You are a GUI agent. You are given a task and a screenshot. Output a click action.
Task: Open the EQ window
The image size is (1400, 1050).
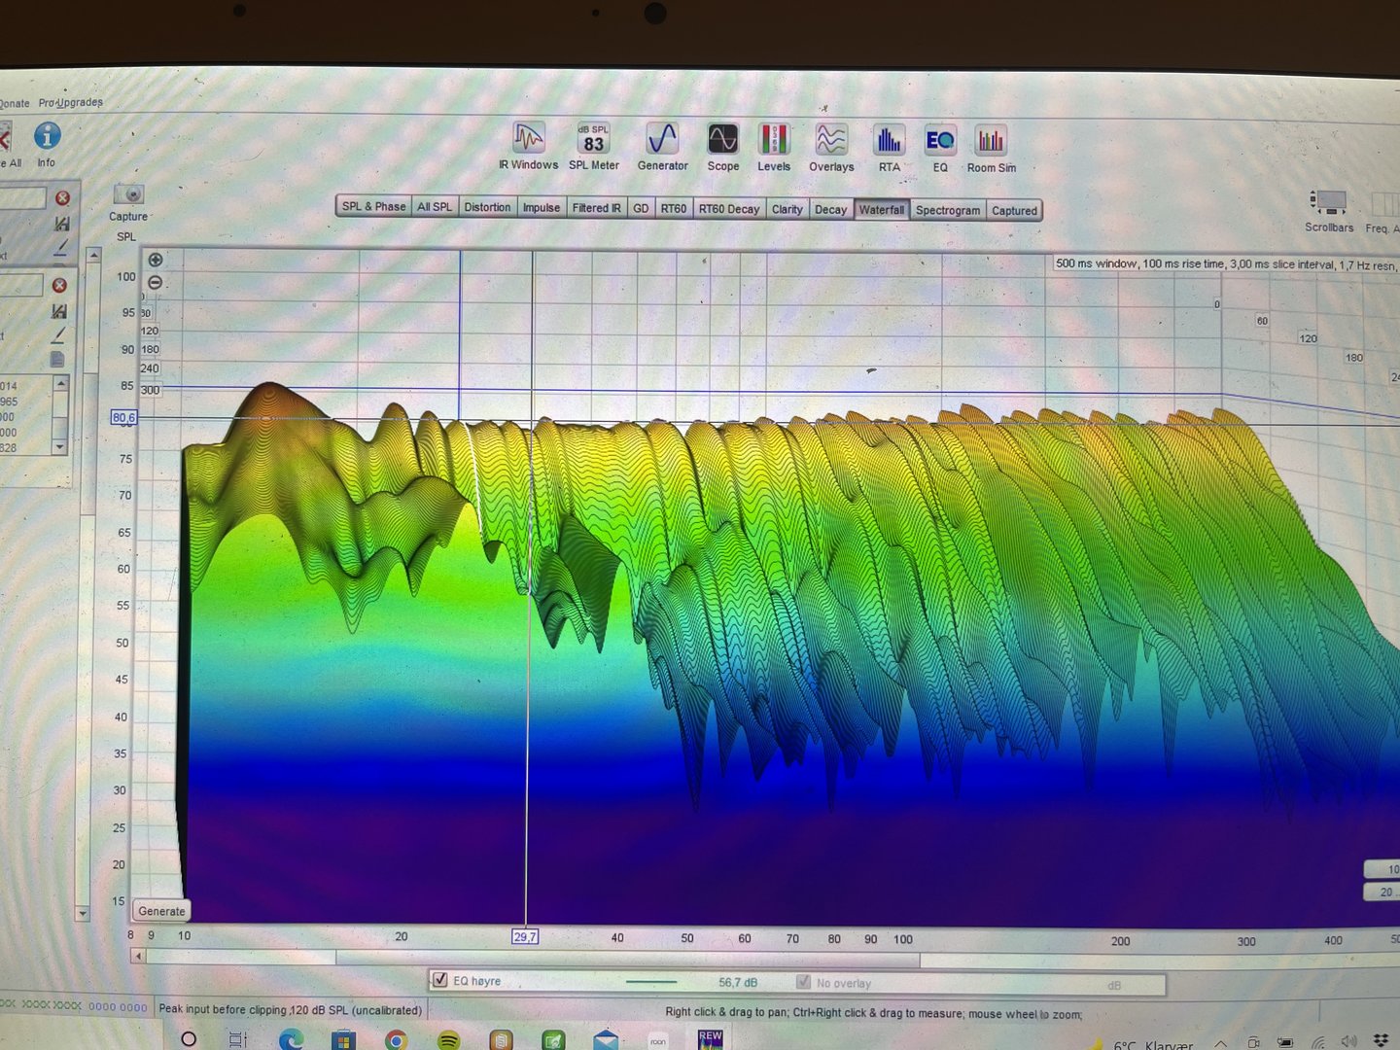click(x=939, y=143)
